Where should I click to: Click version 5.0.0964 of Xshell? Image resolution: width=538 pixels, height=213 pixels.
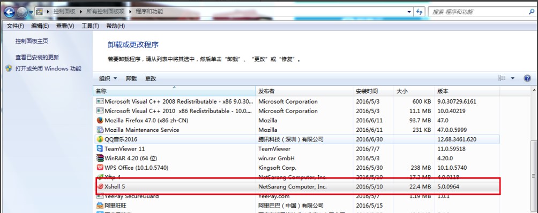click(x=448, y=187)
